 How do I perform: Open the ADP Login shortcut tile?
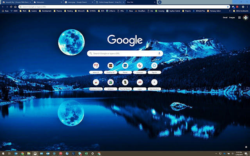[140, 85]
